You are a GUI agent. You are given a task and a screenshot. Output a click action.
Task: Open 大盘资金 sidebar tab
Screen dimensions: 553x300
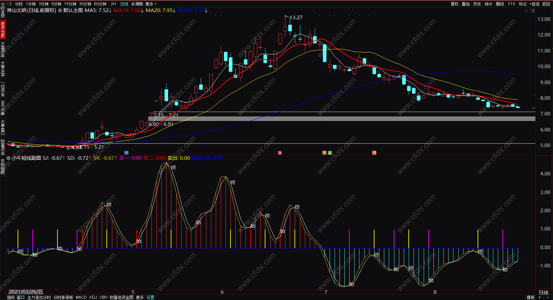(3, 50)
